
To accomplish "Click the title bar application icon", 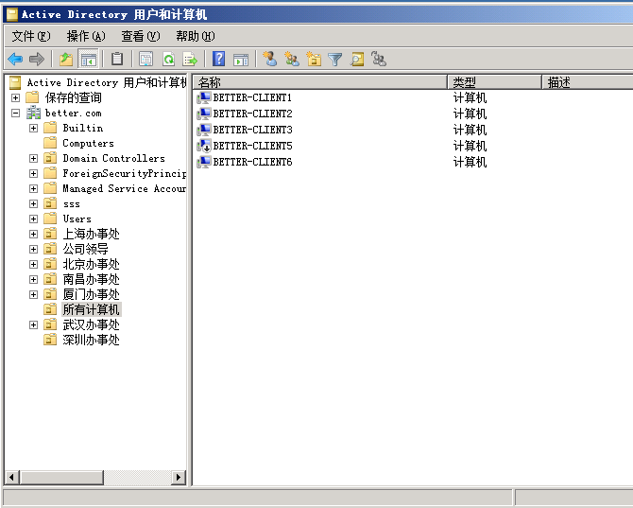I will tap(11, 14).
